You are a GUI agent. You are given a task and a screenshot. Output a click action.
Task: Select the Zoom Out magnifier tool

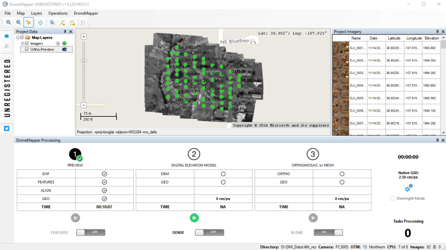tap(19, 22)
